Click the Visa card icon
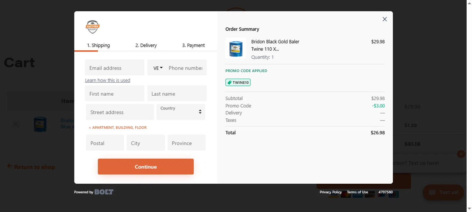Image resolution: width=472 pixels, height=212 pixels. [x=334, y=195]
